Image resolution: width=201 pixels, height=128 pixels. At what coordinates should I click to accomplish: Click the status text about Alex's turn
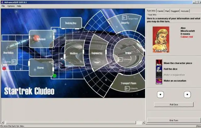pos(12,126)
